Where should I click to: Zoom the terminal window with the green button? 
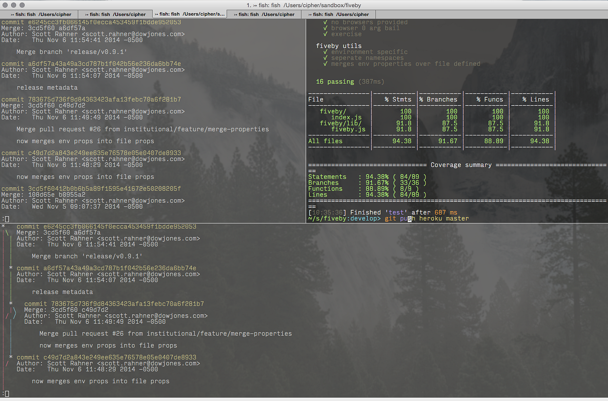click(22, 5)
